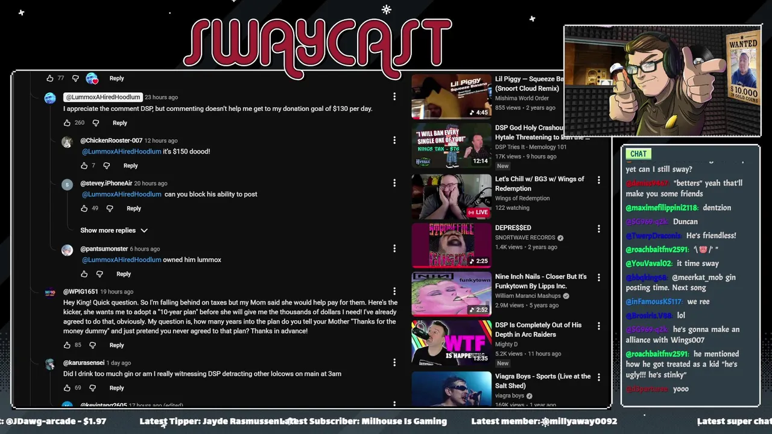
Task: Open @pantsumonster profile link
Action: tap(104, 249)
